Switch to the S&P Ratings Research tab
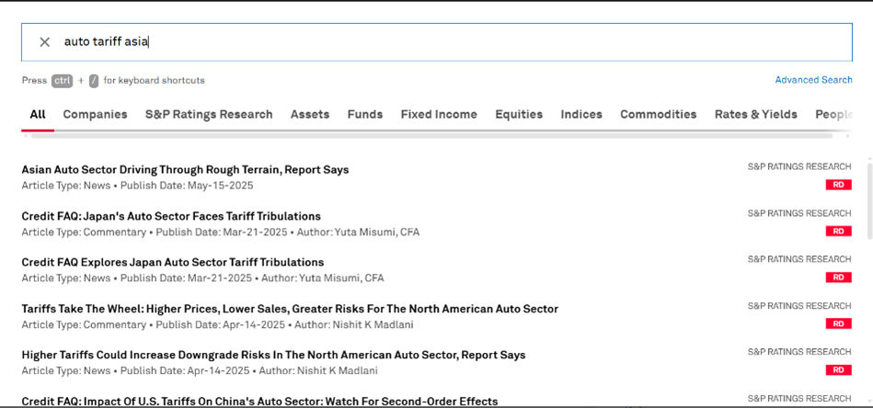 pos(209,115)
